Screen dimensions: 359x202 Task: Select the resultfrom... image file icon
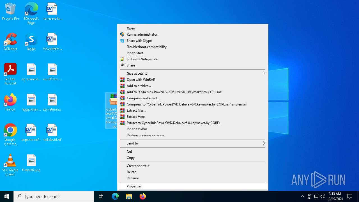[x=52, y=72]
